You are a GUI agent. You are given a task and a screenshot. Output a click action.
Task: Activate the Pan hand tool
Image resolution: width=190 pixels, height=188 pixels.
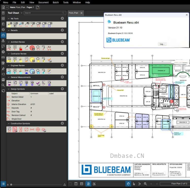coord(128,184)
